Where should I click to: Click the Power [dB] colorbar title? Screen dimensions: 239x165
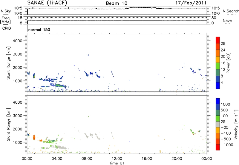click(x=228, y=63)
